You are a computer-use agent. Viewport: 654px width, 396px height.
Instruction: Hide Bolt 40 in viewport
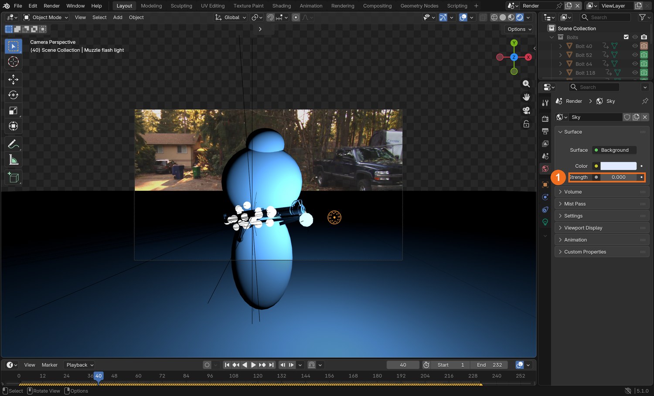pyautogui.click(x=635, y=46)
